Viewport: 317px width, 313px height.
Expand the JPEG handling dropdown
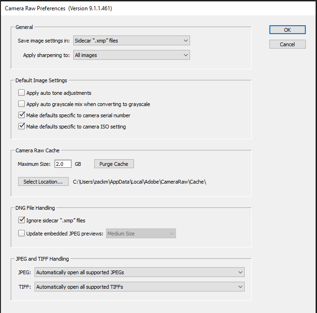click(140, 272)
